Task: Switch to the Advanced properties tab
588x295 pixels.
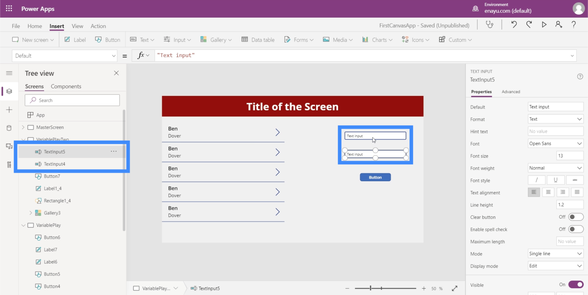Action: click(511, 91)
